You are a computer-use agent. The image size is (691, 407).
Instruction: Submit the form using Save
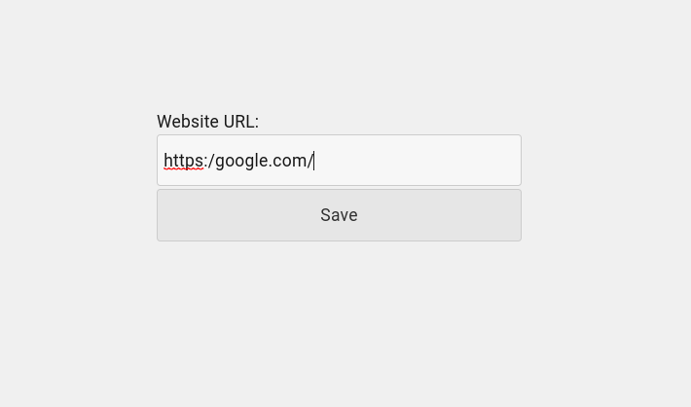pos(339,215)
